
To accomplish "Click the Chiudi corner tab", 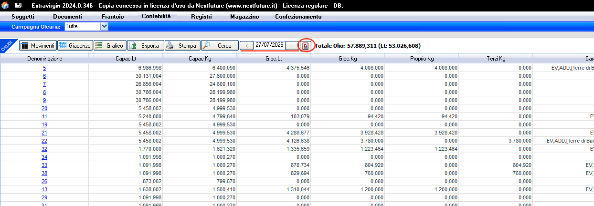I will click(8, 46).
